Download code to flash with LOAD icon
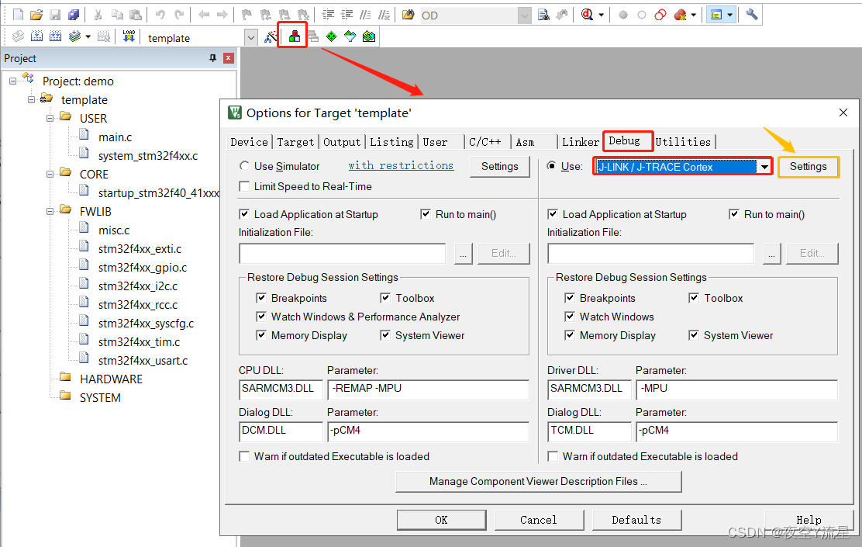Viewport: 862px width, 547px height. point(129,36)
